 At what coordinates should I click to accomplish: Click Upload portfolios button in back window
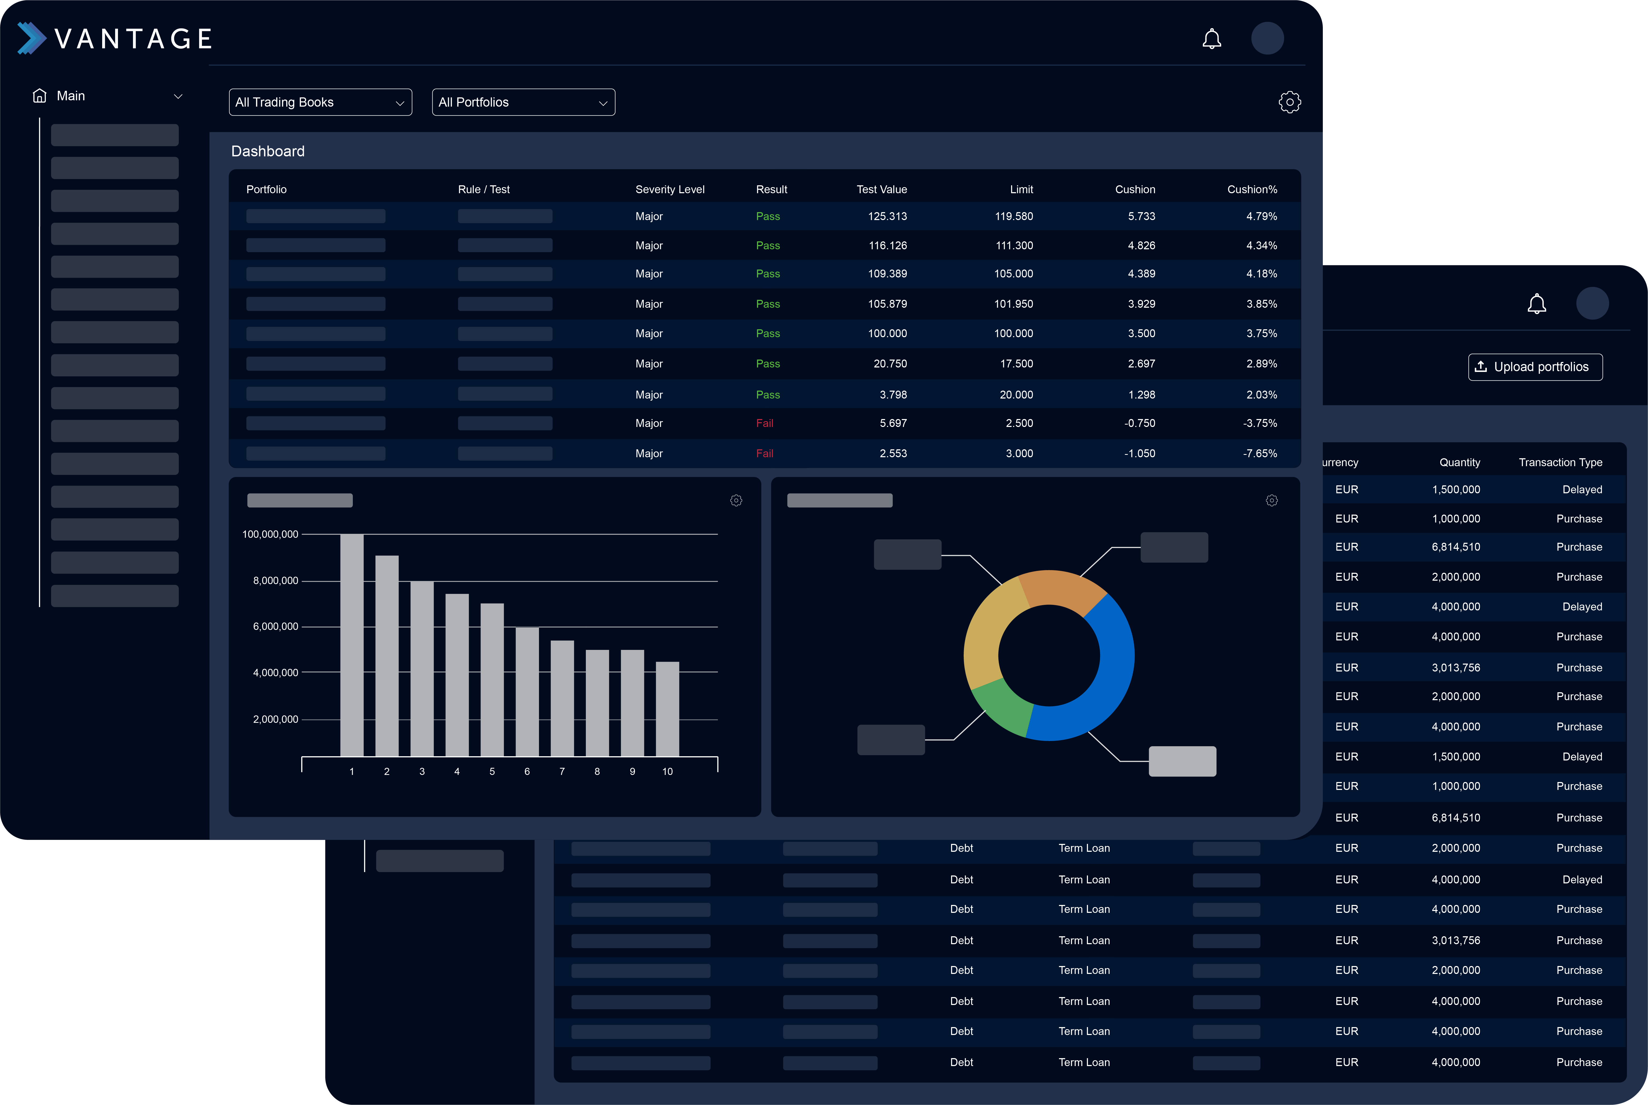1535,367
